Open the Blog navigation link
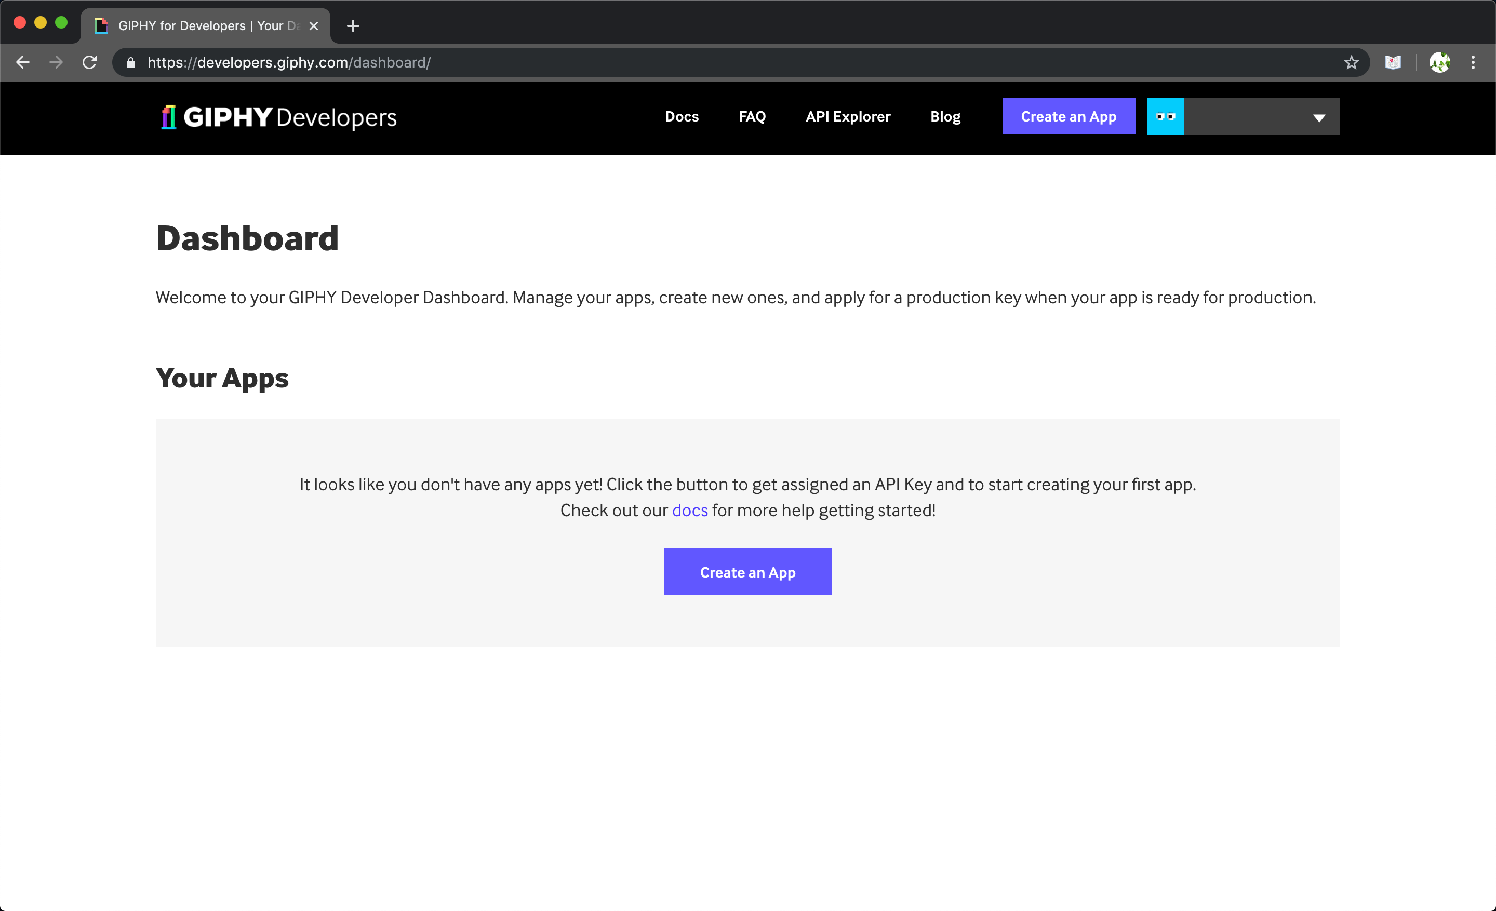Screen dimensions: 1496x911 (x=945, y=116)
